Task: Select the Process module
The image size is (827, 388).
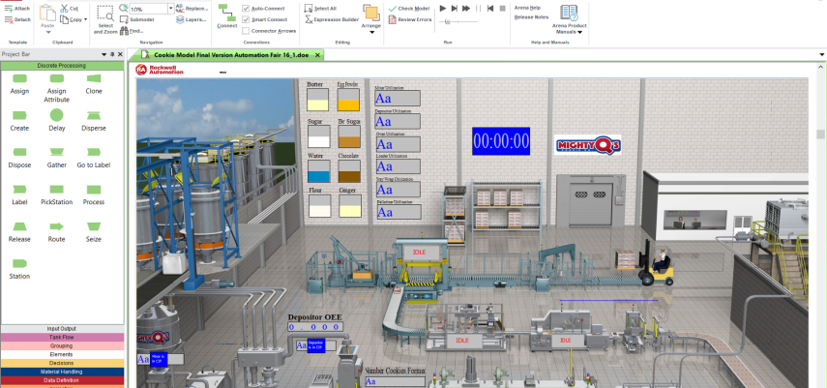Action: point(94,194)
